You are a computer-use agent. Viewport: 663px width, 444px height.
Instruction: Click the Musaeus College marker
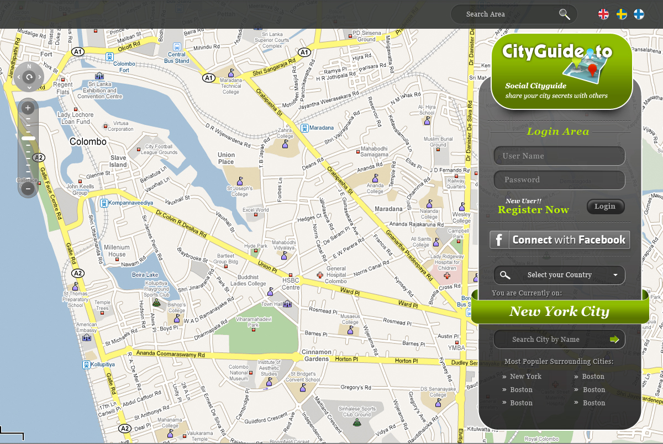click(350, 330)
